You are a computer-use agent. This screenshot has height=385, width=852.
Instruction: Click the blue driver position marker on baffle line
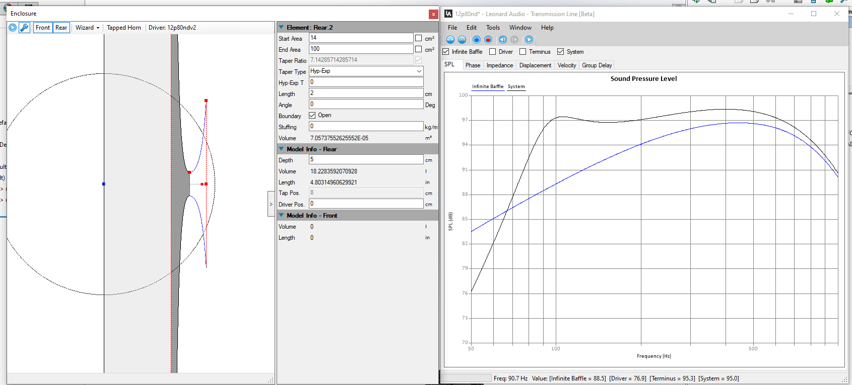[x=104, y=184]
